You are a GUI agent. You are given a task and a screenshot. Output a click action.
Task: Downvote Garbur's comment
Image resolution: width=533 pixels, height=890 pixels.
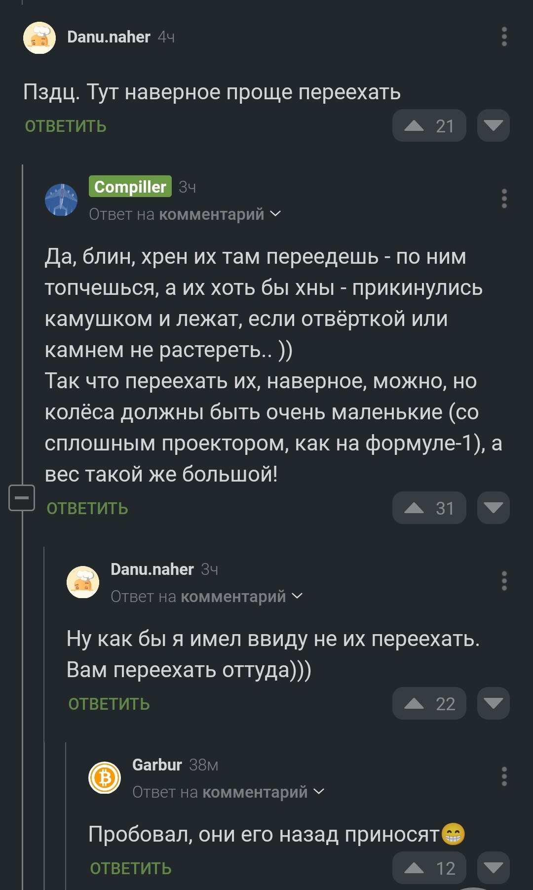493,868
